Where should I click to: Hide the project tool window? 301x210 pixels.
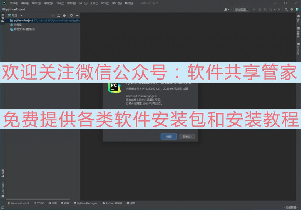(77, 15)
